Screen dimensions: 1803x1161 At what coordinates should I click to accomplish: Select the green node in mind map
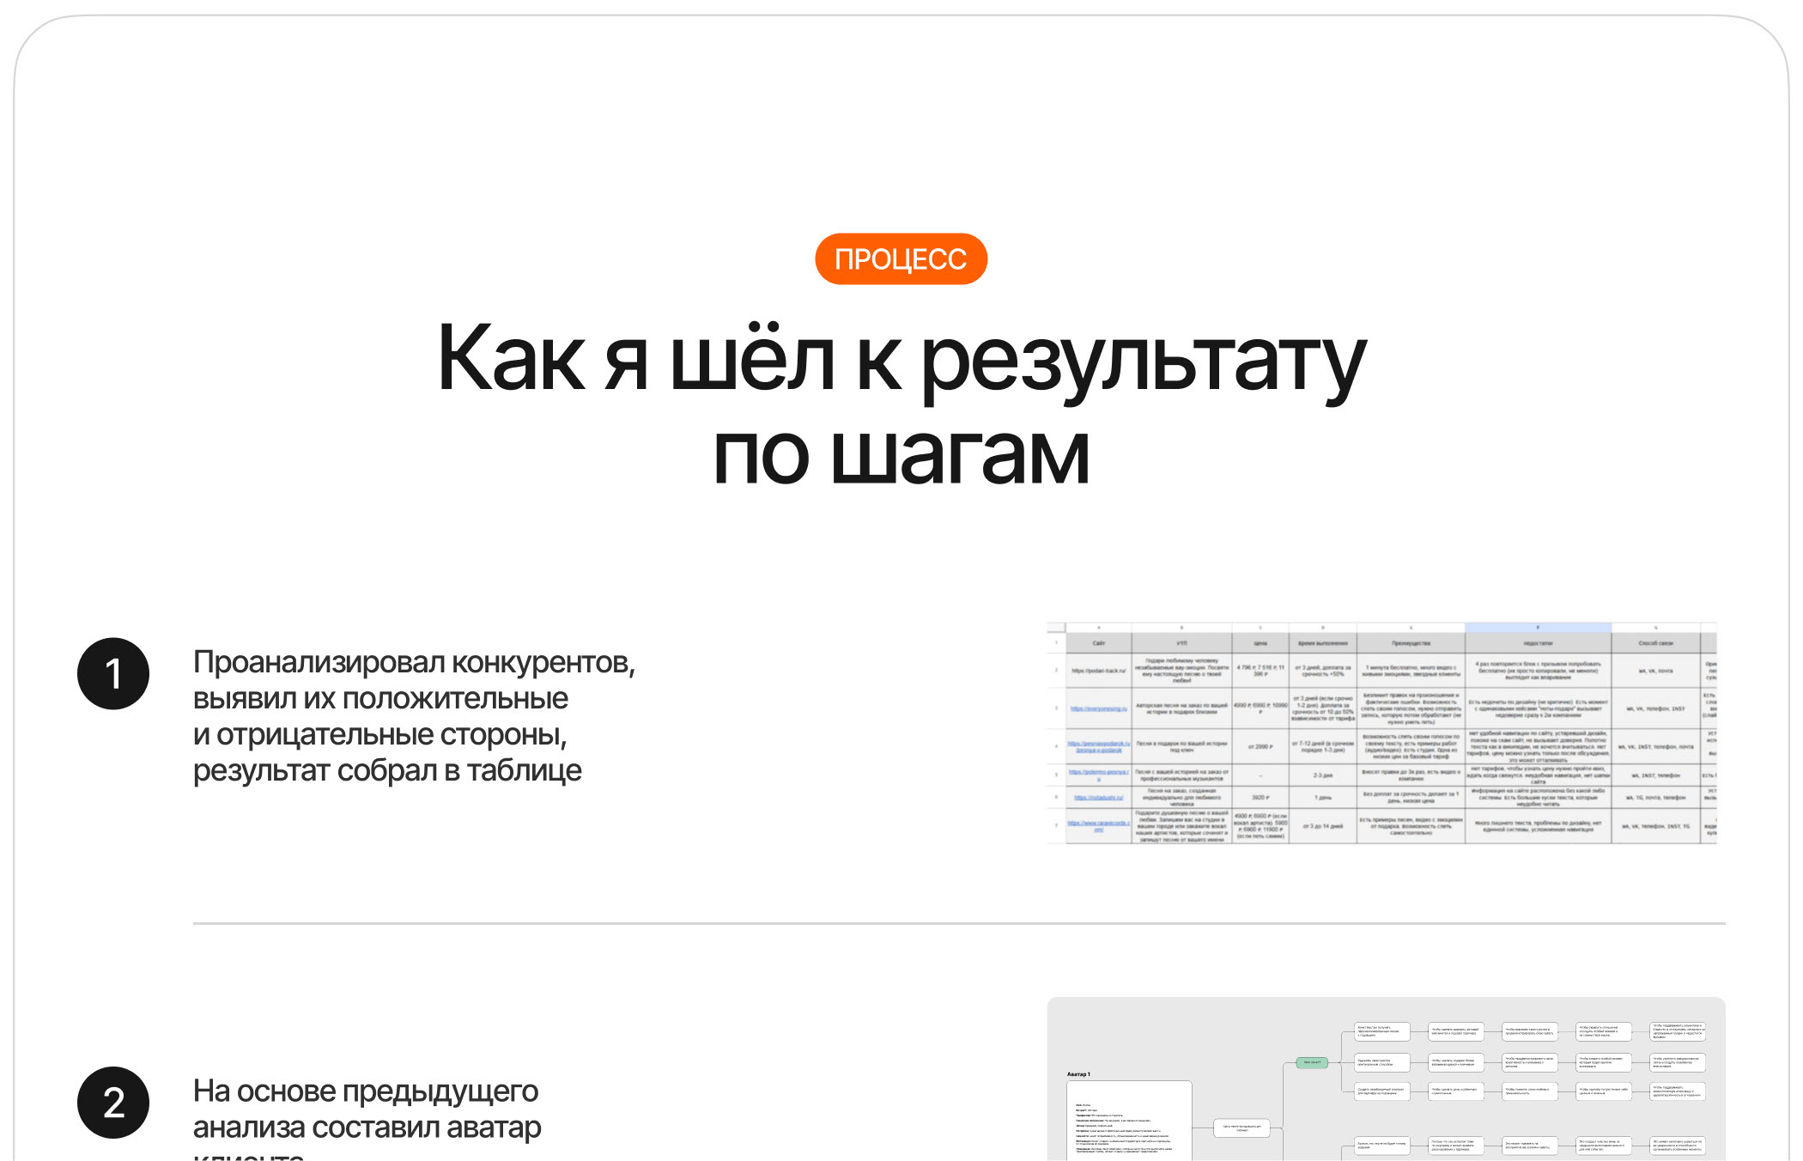(x=1312, y=1062)
